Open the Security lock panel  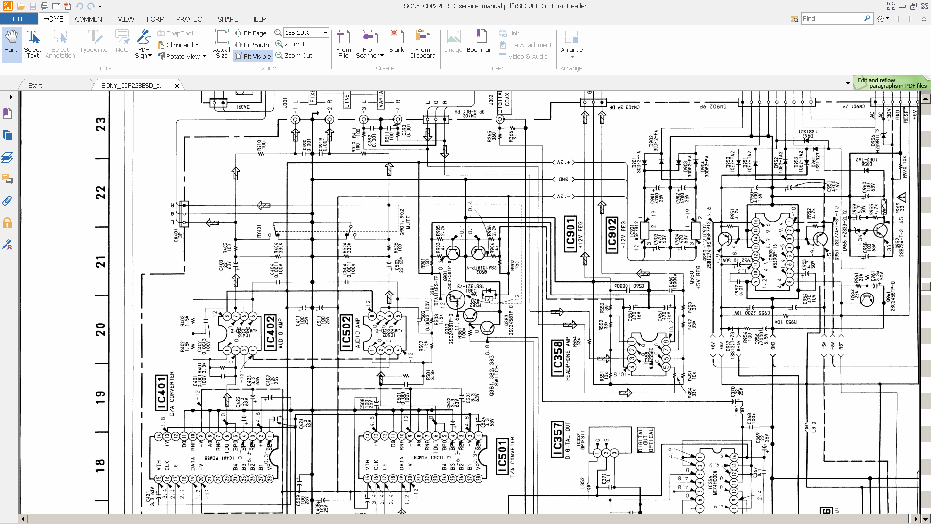pyautogui.click(x=7, y=223)
